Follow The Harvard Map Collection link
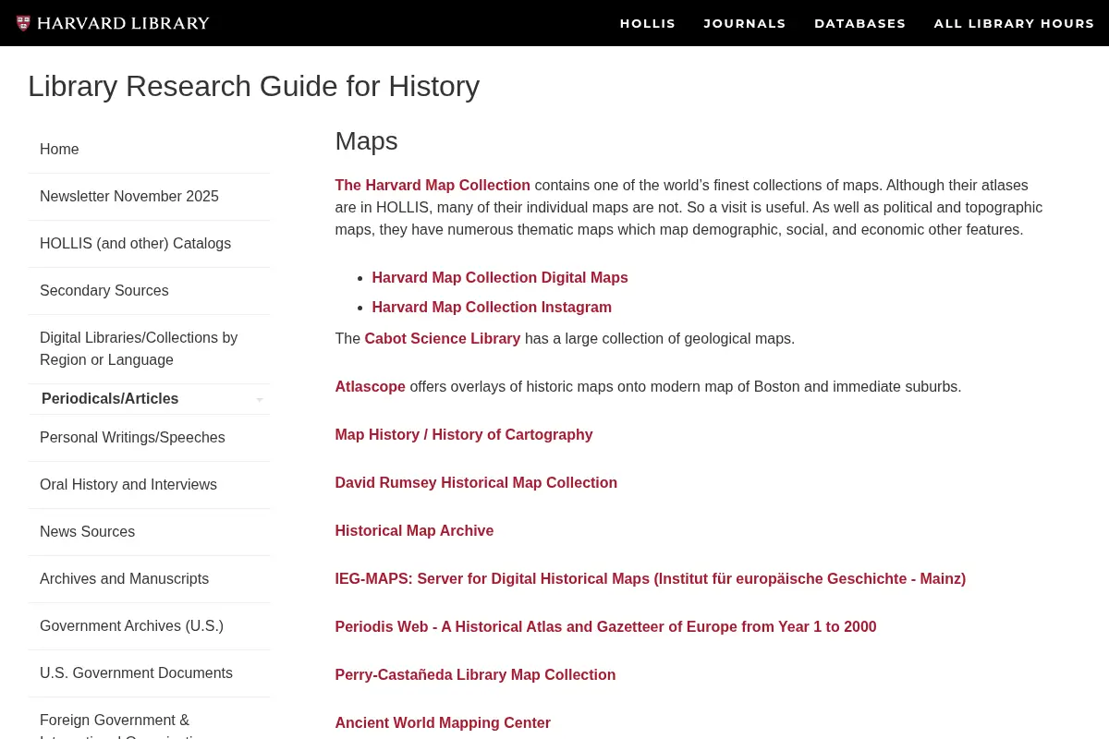1109x739 pixels. [x=433, y=185]
